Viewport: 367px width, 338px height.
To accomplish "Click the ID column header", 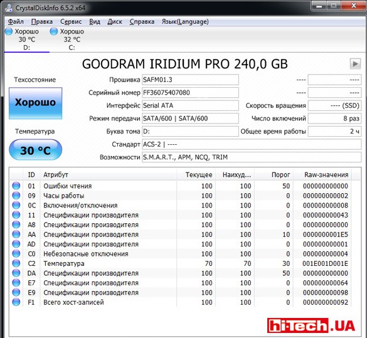I will click(x=31, y=175).
